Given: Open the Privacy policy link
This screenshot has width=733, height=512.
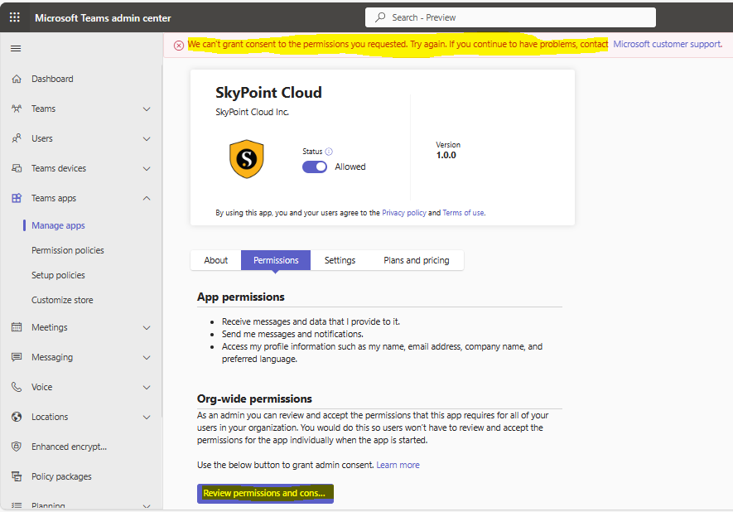Looking at the screenshot, I should tap(404, 213).
